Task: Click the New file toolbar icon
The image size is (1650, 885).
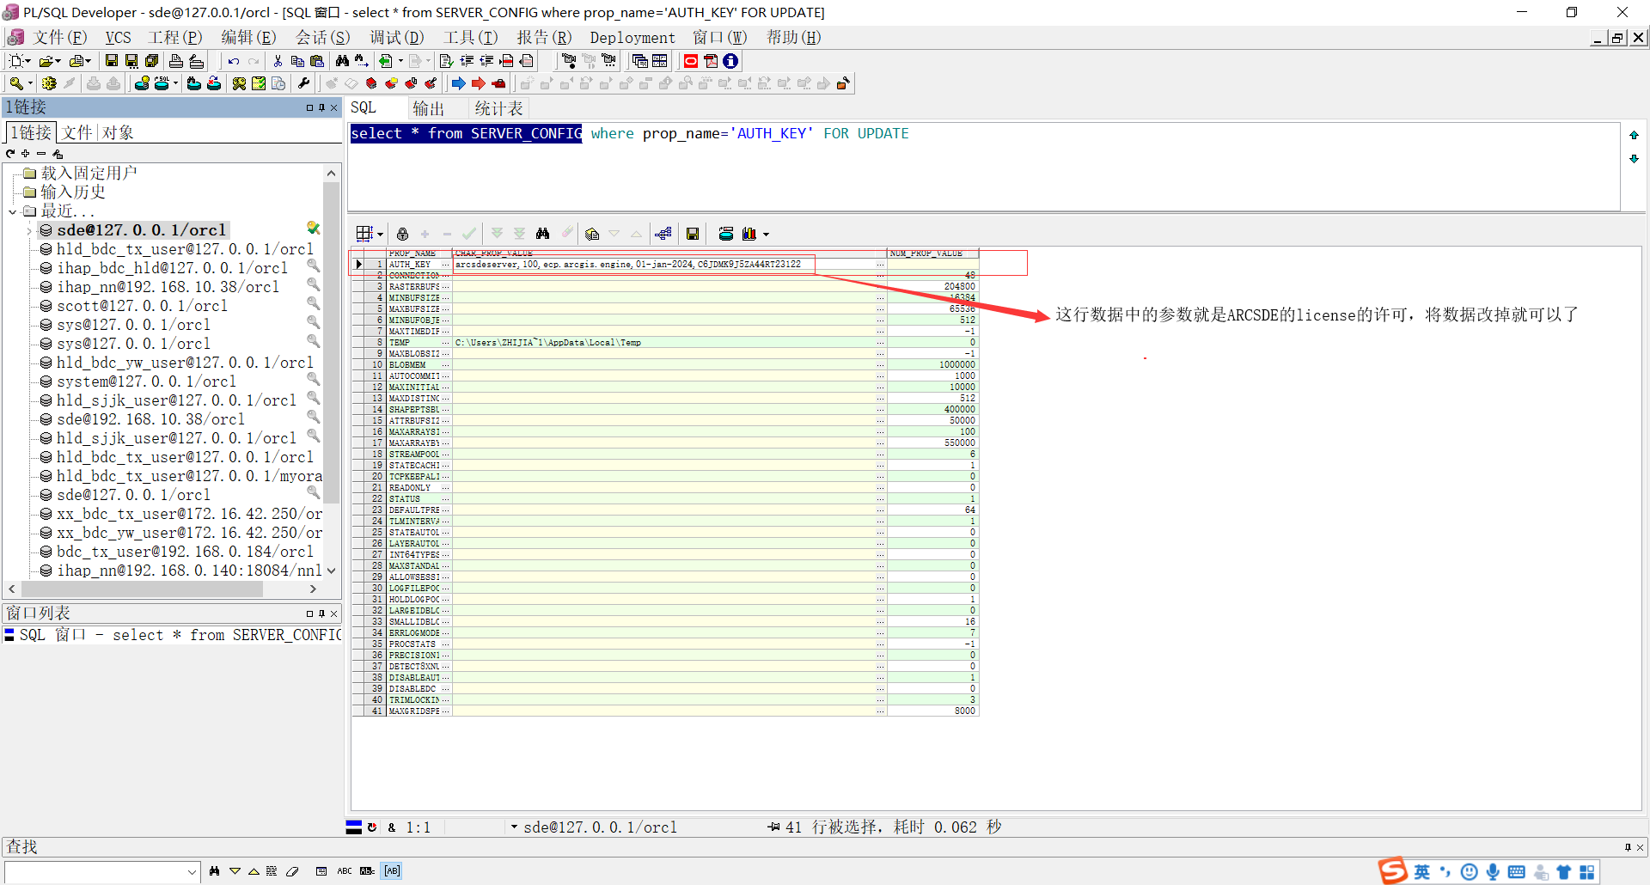Action: click(15, 61)
